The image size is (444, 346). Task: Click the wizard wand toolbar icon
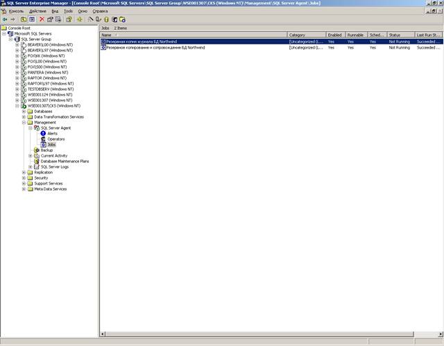90,19
